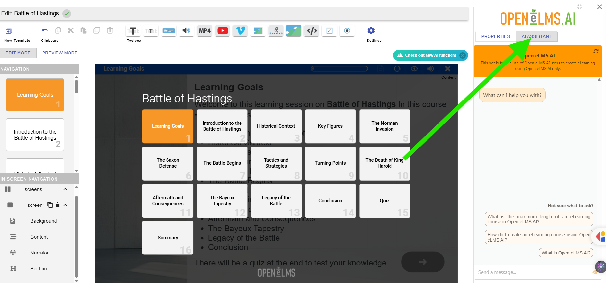Click the New Template icon
The image size is (606, 283).
pyautogui.click(x=9, y=31)
